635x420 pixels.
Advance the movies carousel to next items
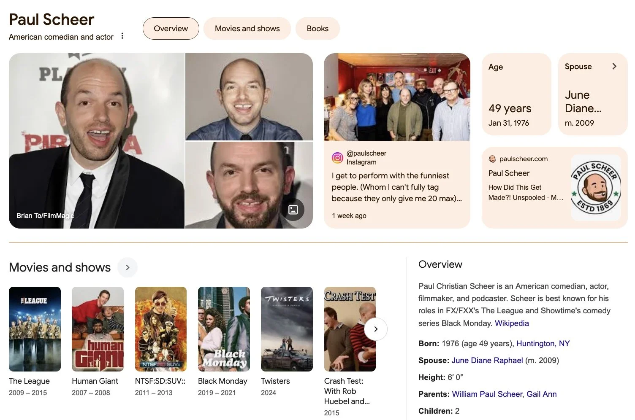pyautogui.click(x=376, y=329)
